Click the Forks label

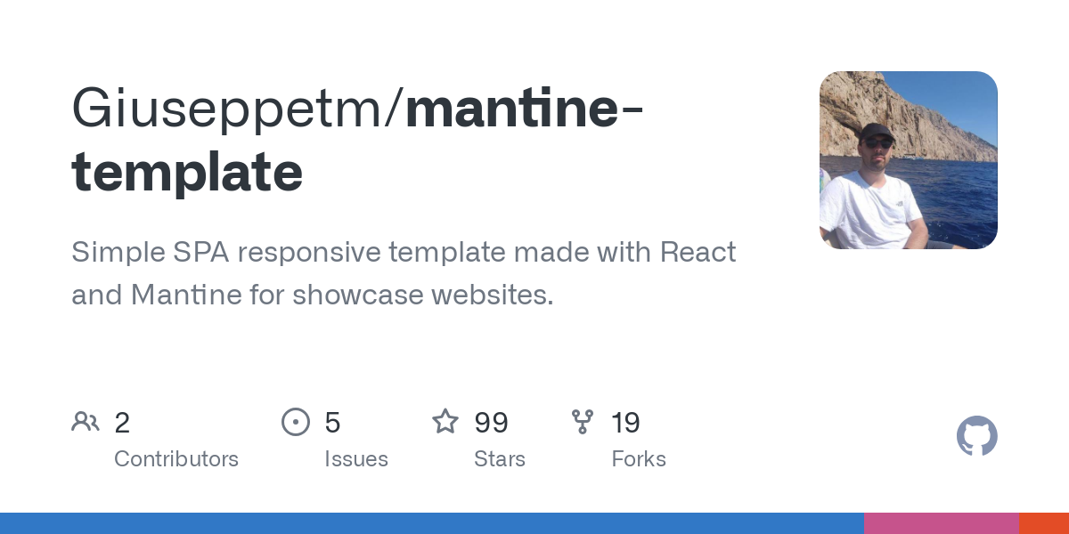(x=639, y=459)
